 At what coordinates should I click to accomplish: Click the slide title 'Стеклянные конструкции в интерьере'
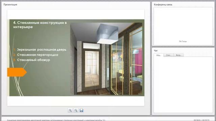[40, 25]
